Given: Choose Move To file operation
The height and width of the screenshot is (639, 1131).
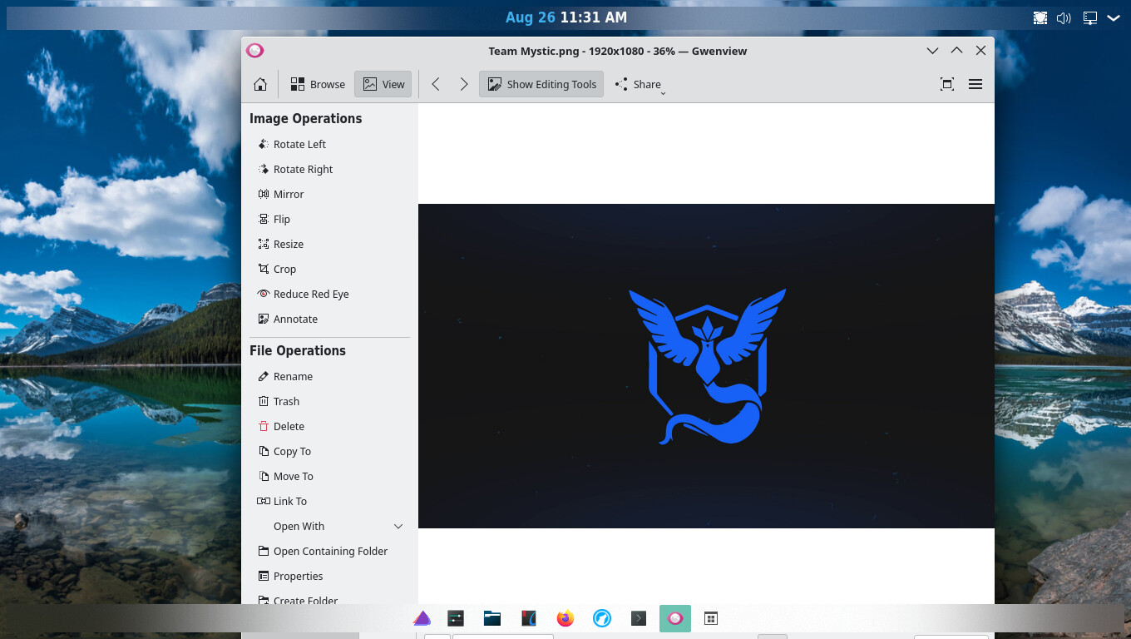Looking at the screenshot, I should click(x=285, y=476).
